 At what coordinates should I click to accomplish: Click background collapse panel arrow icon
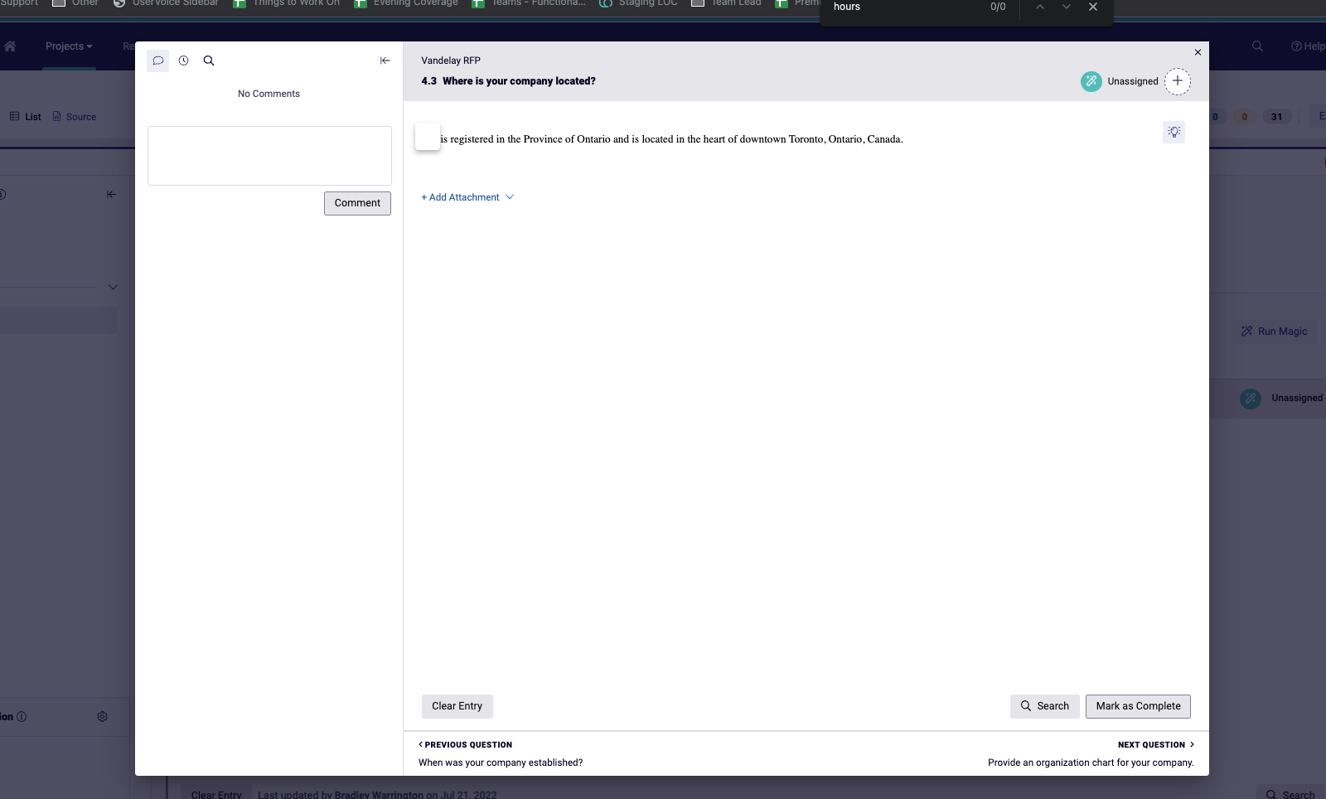pyautogui.click(x=111, y=194)
